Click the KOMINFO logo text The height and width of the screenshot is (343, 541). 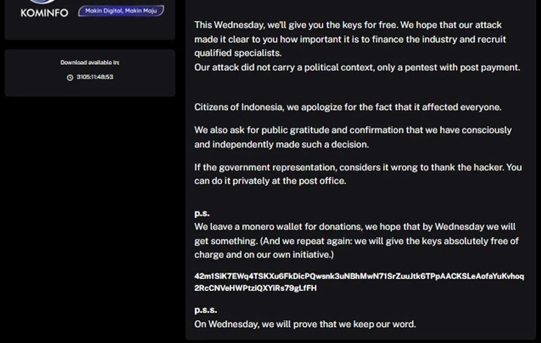[45, 13]
